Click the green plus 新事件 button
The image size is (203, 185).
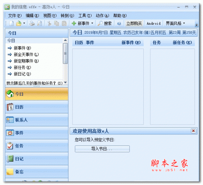80,23
